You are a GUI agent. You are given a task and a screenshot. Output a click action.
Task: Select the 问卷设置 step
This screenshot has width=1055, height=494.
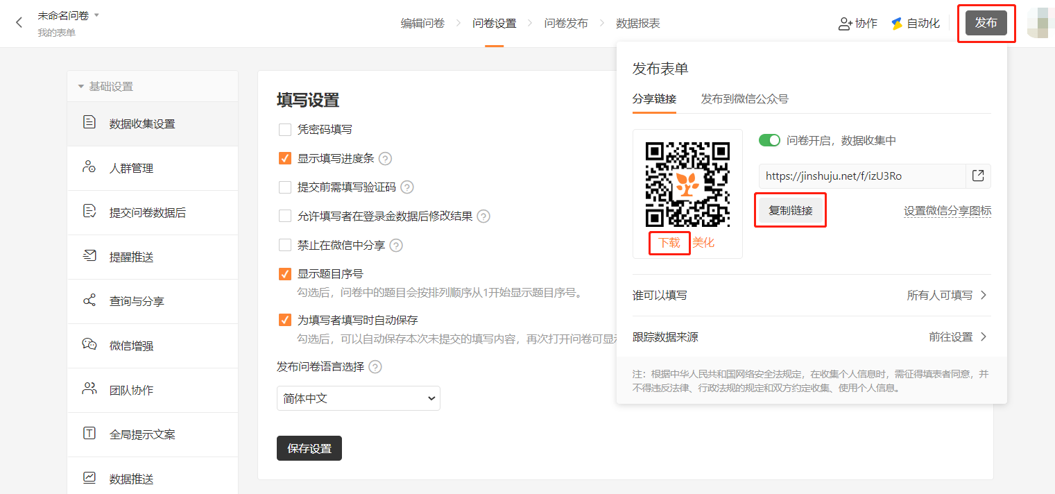pos(495,24)
